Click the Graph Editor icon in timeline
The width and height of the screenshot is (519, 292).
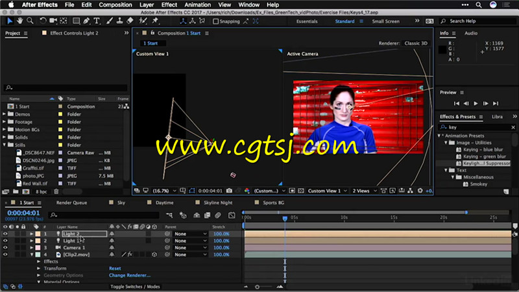tap(232, 215)
